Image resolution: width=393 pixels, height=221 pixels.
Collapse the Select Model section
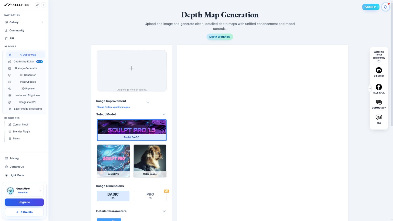point(164,114)
